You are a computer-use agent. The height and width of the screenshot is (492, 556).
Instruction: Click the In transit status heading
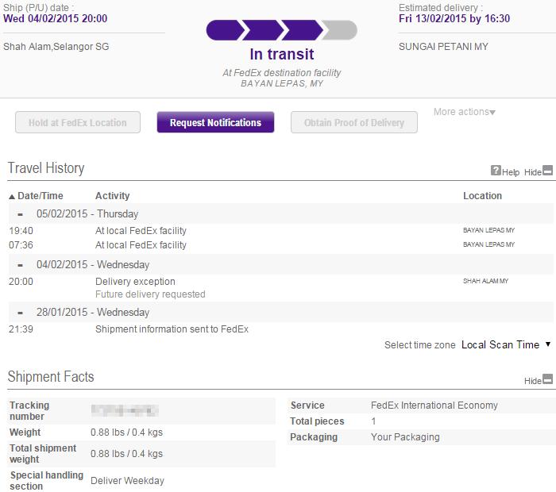coord(281,54)
